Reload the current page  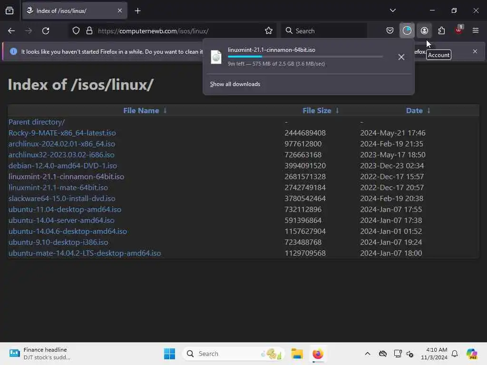click(46, 31)
